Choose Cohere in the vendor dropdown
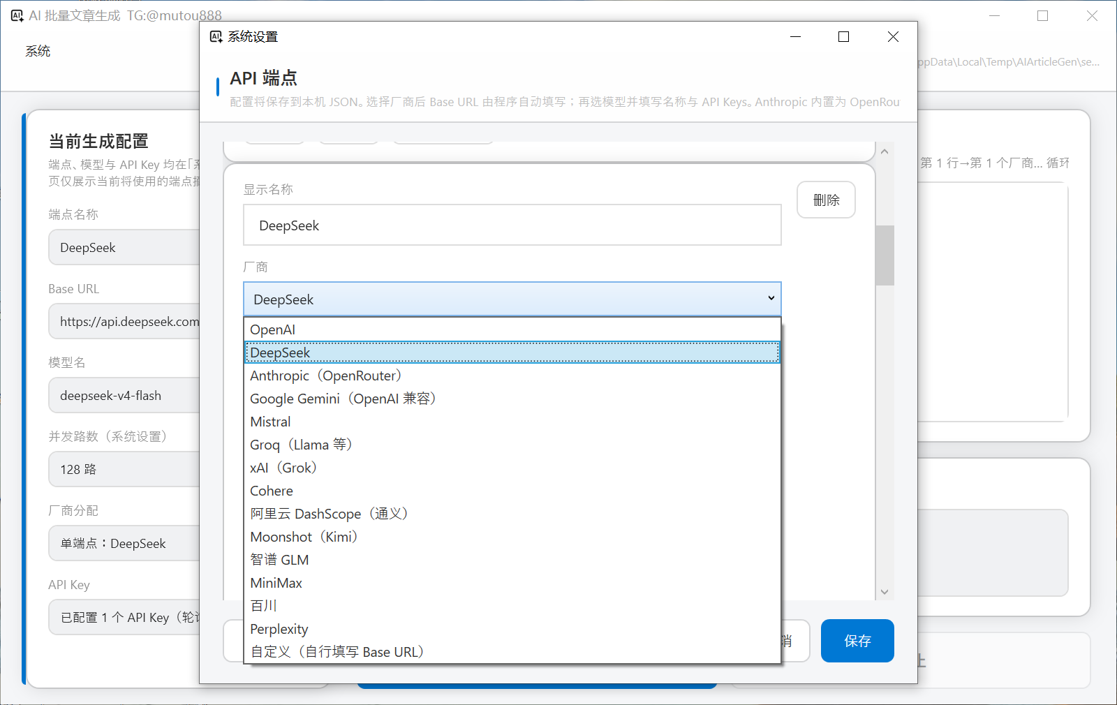The image size is (1117, 705). click(x=512, y=491)
